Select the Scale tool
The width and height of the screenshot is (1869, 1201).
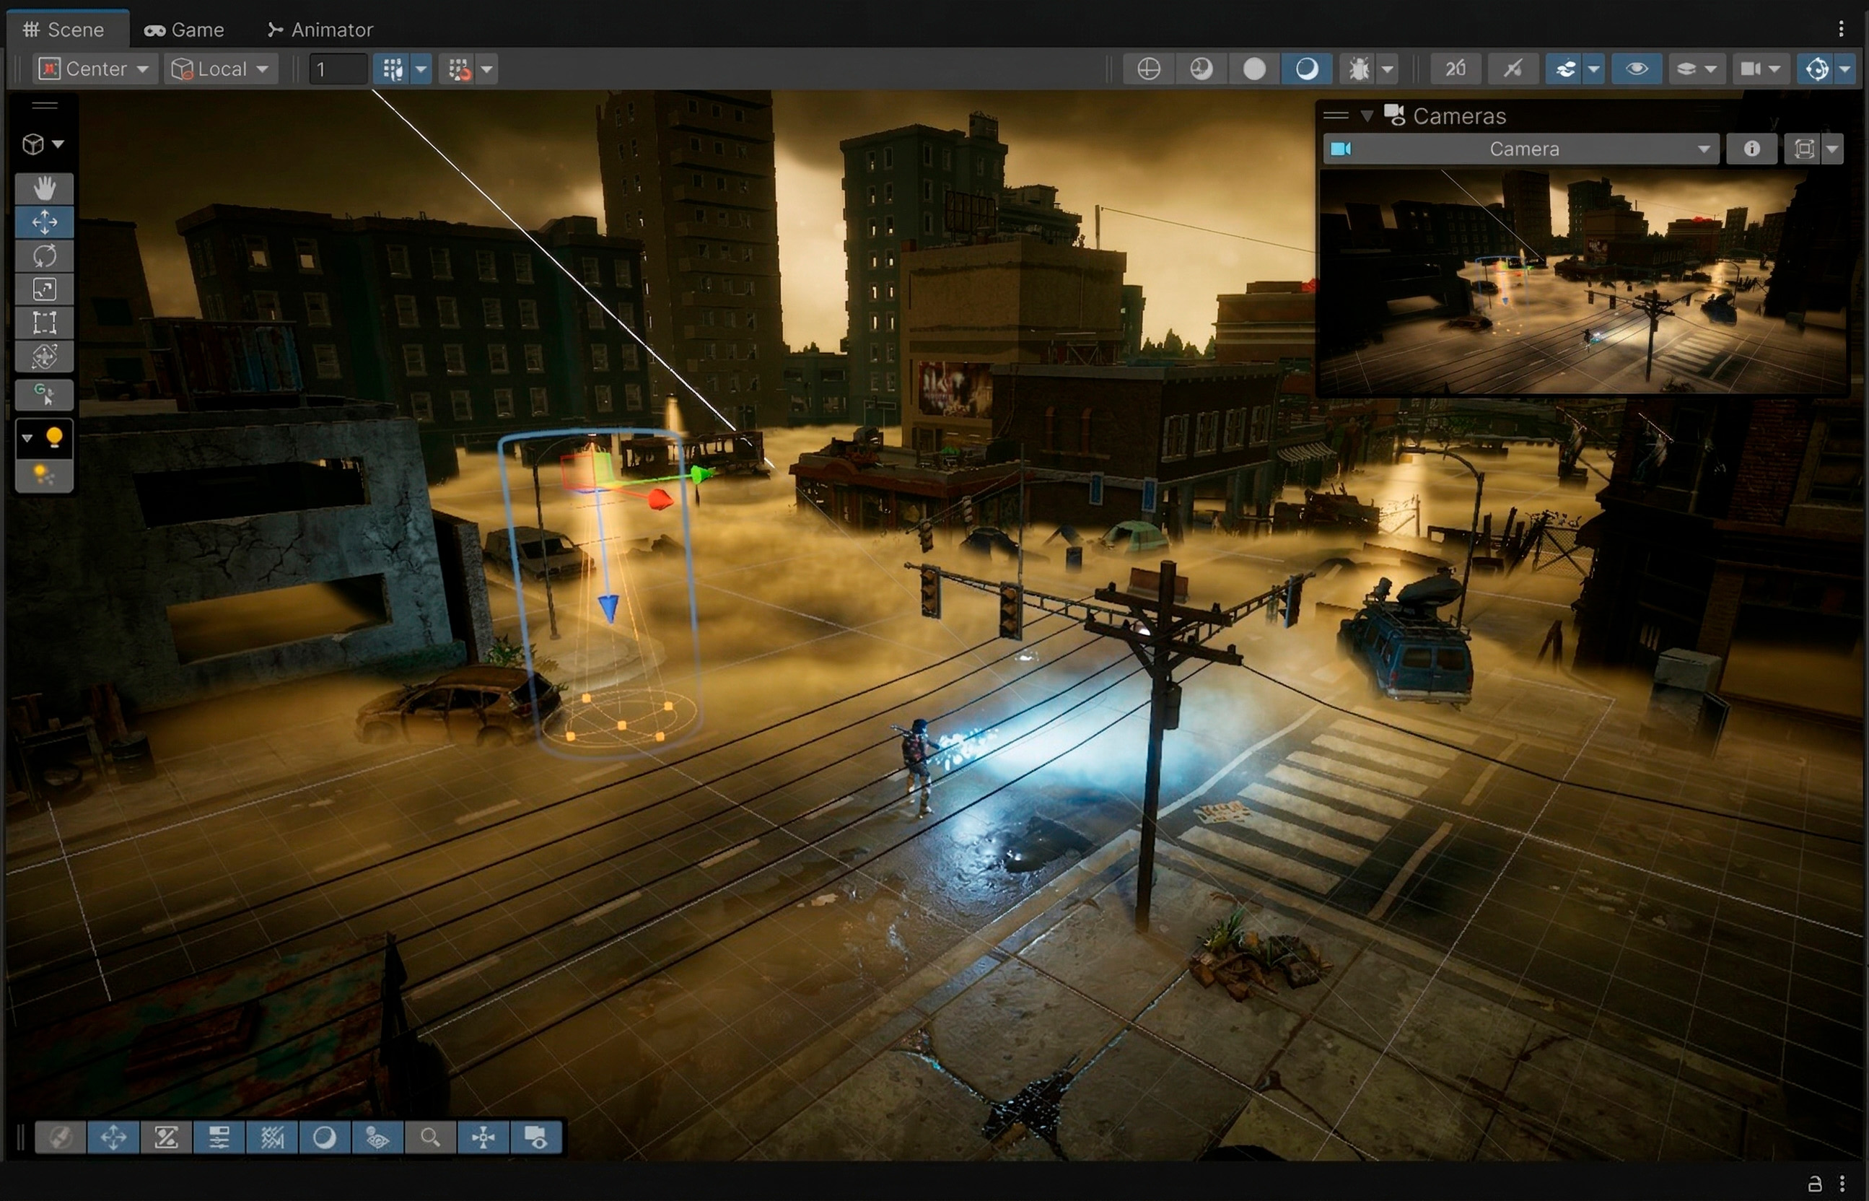[x=45, y=289]
